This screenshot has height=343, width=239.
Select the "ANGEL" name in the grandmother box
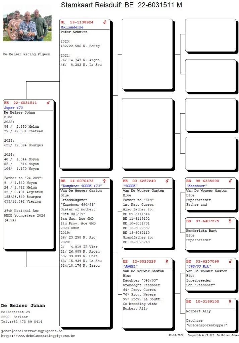click(130, 266)
